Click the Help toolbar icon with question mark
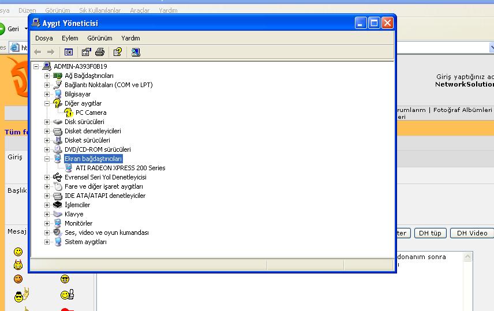Viewport: 494px width, 311px height. [117, 52]
